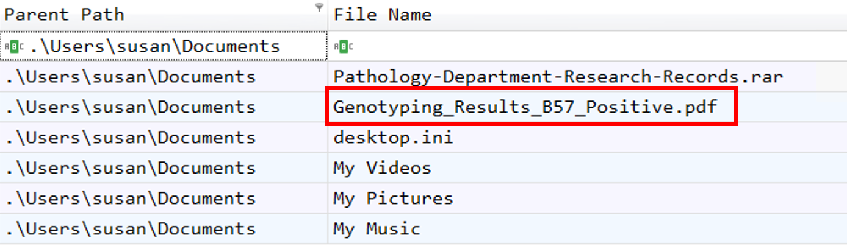Viewport: 847px width, 246px height.
Task: Click the parent path cell of the My Videos row
Action: [x=130, y=168]
